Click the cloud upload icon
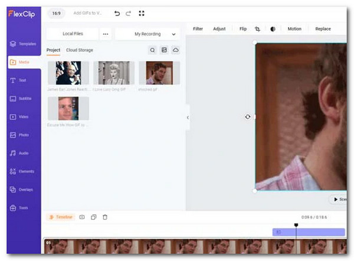 pos(176,50)
